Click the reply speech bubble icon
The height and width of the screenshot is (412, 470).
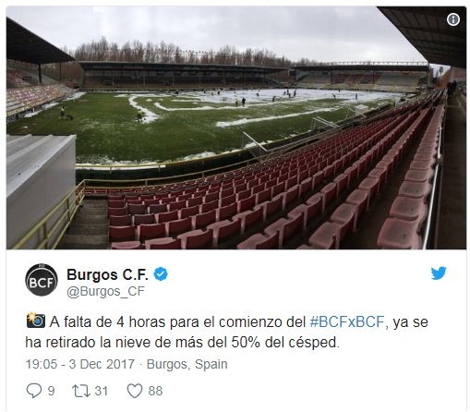click(33, 391)
